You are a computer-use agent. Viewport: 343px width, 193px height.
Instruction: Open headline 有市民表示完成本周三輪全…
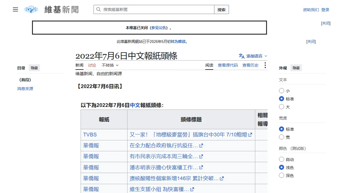pos(164,156)
